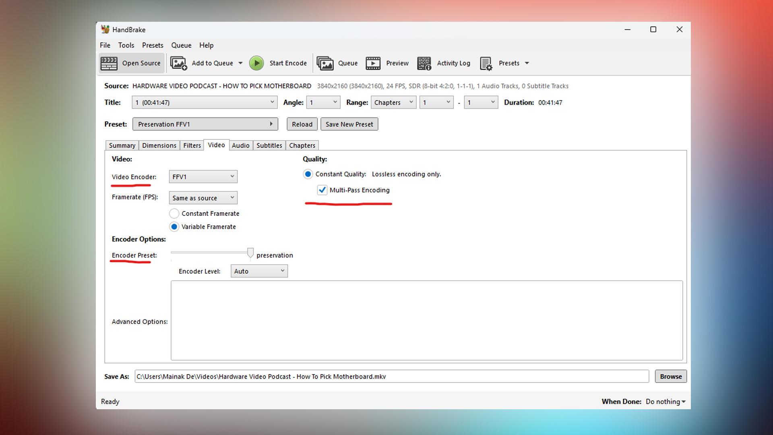This screenshot has height=435, width=773.
Task: Select the Video tab
Action: (x=217, y=145)
